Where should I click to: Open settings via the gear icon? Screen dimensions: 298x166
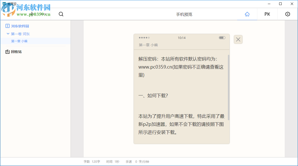coord(287,14)
